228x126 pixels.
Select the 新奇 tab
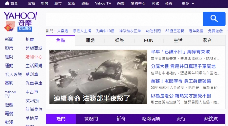(121, 119)
